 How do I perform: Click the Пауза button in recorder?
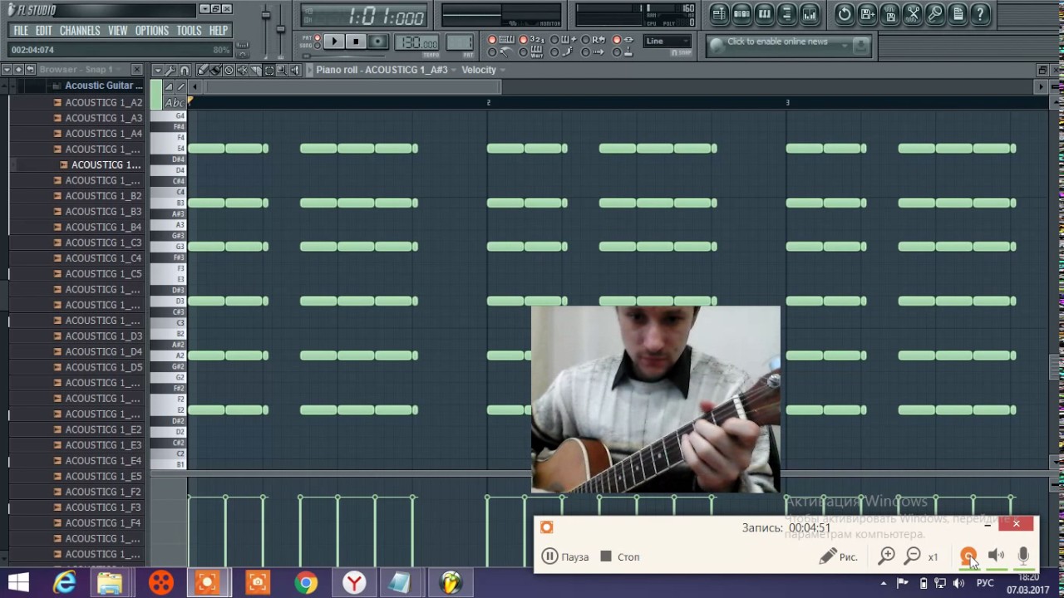565,556
